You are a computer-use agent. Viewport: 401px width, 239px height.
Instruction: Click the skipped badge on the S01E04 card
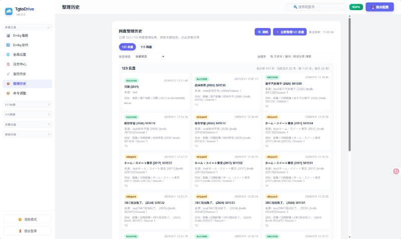point(272,117)
